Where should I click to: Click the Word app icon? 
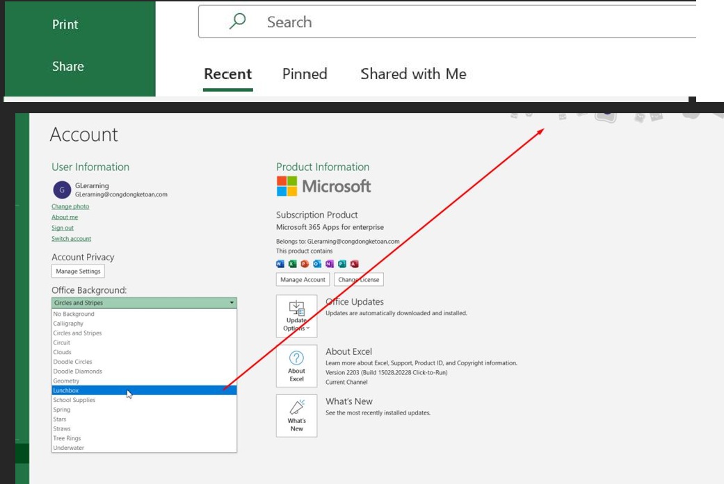[x=280, y=264]
